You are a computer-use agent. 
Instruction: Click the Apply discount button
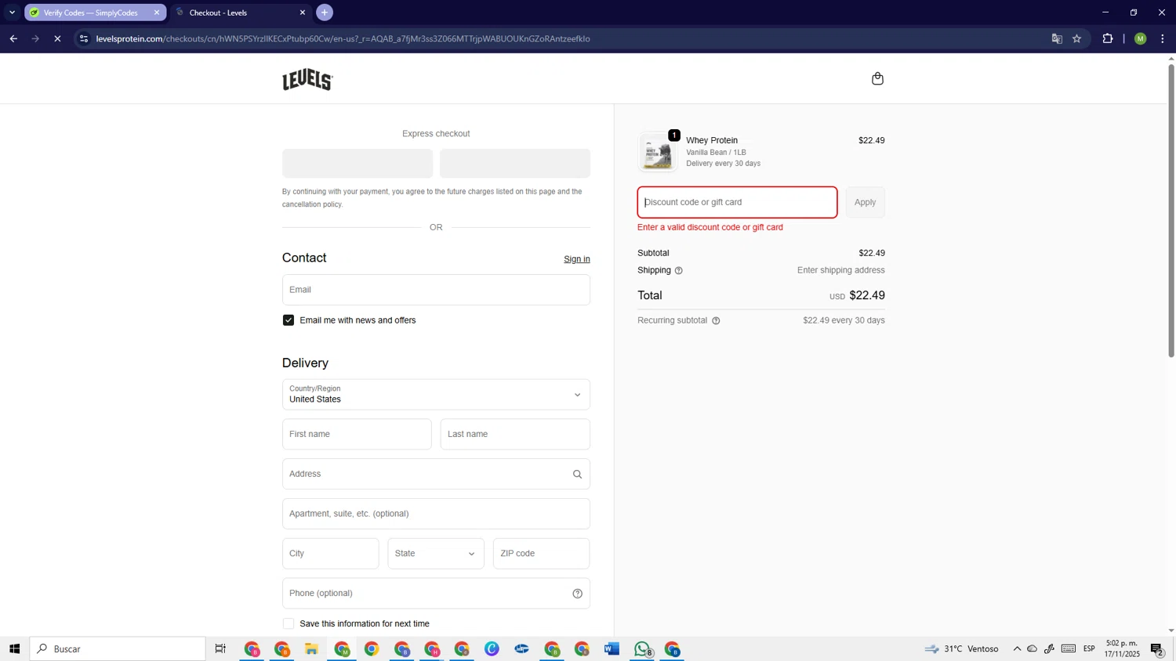click(865, 202)
